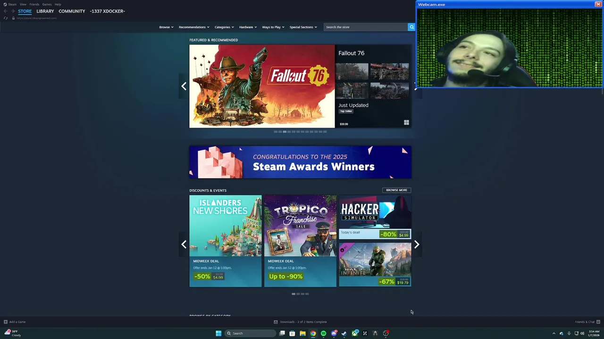Click the padlock icon beside the URL
Image resolution: width=604 pixels, height=339 pixels.
pyautogui.click(x=13, y=18)
